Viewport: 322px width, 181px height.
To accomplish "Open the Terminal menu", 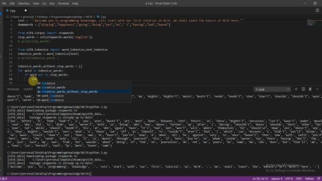I will [x=63, y=4].
